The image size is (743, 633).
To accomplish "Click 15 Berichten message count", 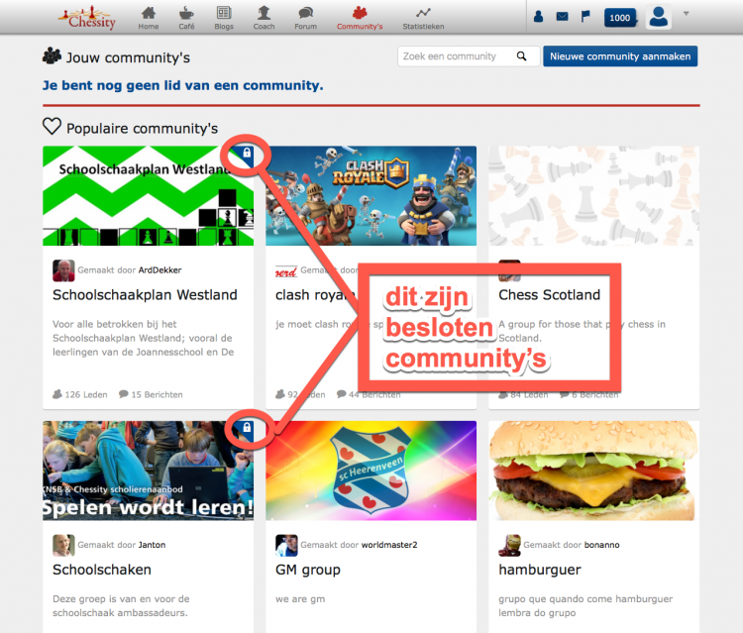I will point(151,394).
